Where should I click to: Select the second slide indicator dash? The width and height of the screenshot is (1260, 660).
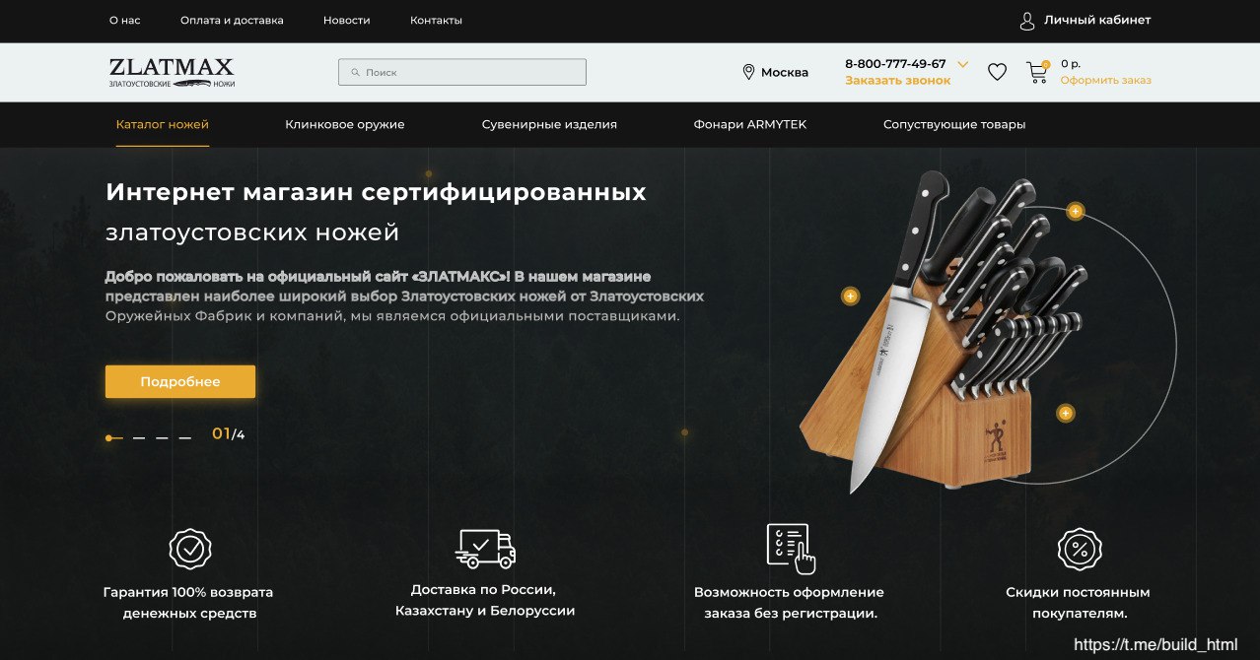pos(139,437)
